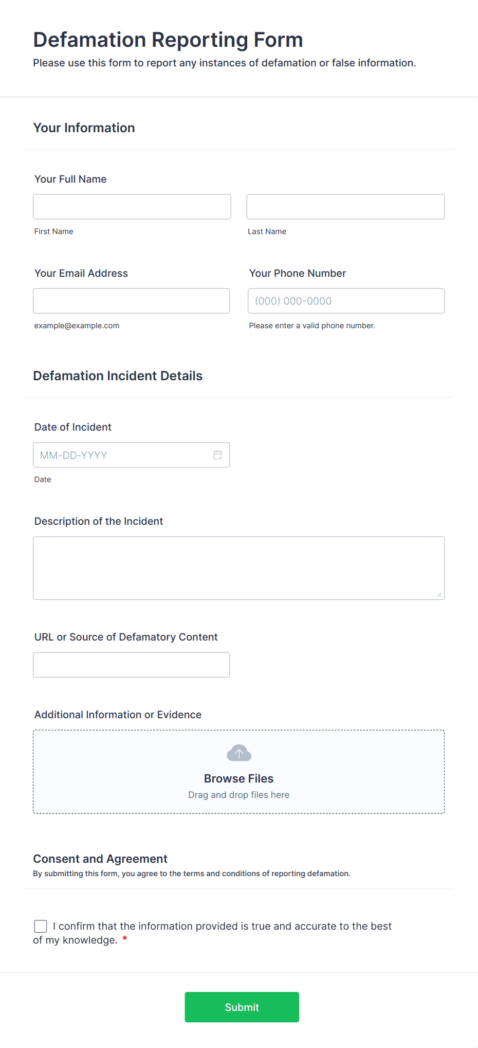Toggle the confirmation checkbox under Consent and Agreement
The height and width of the screenshot is (1048, 478).
(x=40, y=926)
